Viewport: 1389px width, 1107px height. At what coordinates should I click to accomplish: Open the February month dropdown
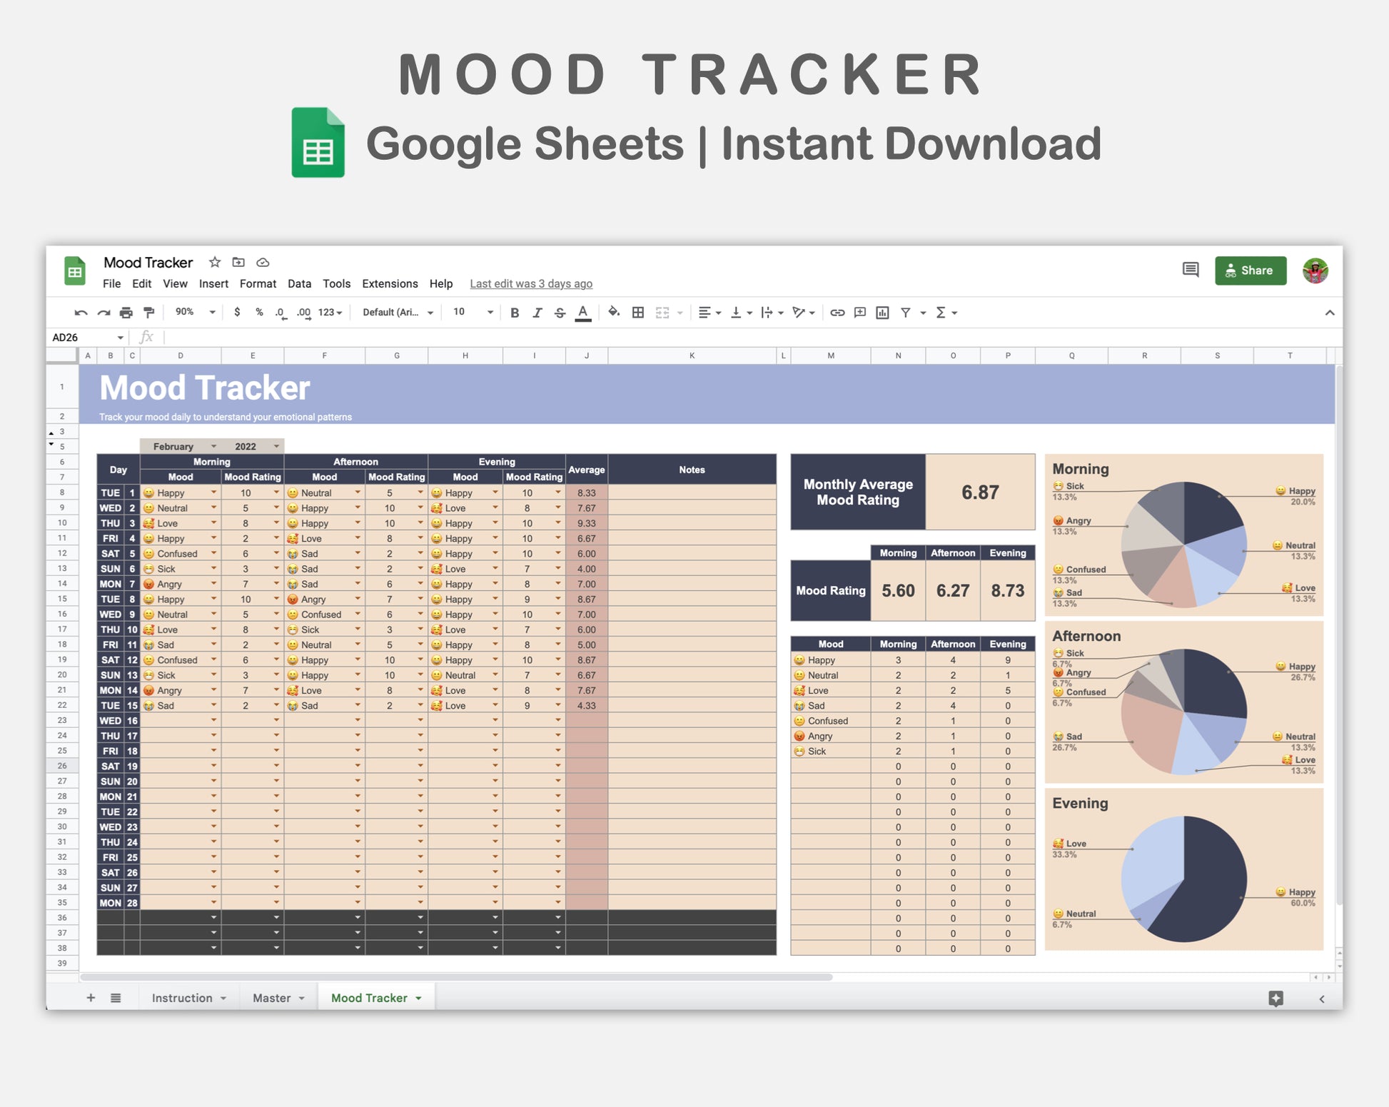pos(213,446)
